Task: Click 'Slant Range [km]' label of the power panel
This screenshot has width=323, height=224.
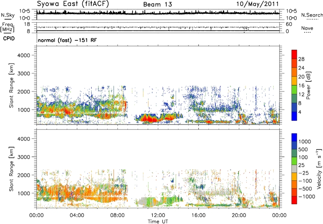Action: pyautogui.click(x=11, y=85)
